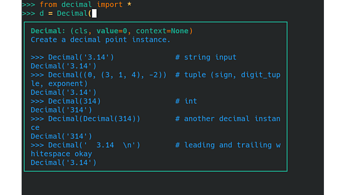Image resolution: width=346 pixels, height=195 pixels.
Task: Click the '# another decimal instan' comment
Action: [228, 118]
